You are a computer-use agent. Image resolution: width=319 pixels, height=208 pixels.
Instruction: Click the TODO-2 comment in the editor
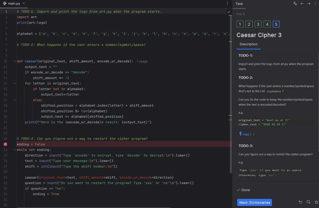click(x=81, y=45)
